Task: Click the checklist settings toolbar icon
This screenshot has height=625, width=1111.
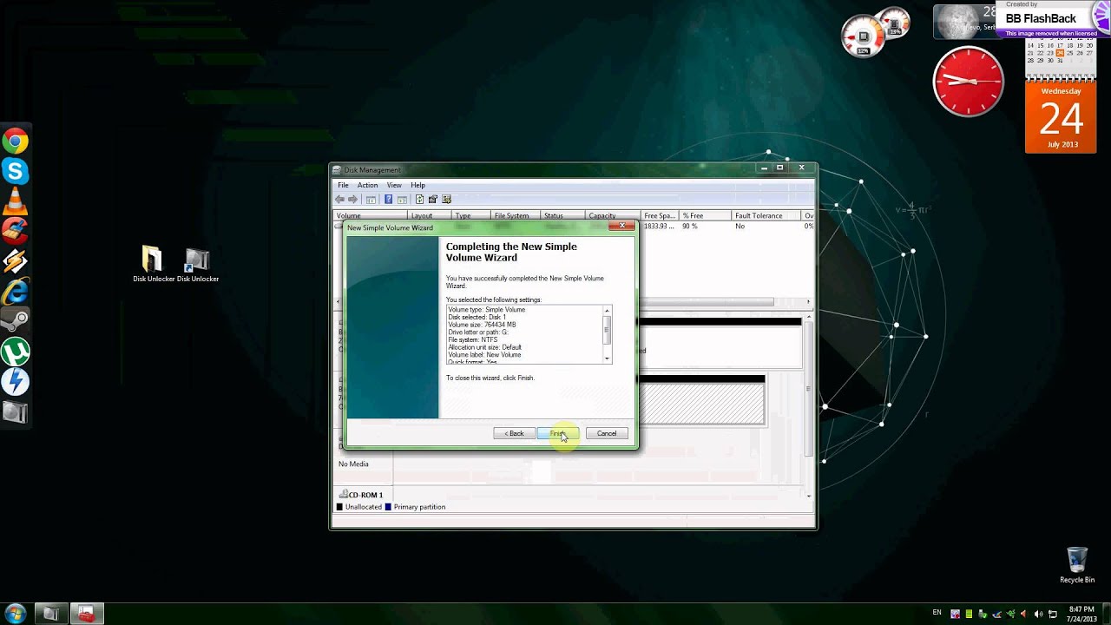Action: 447,200
